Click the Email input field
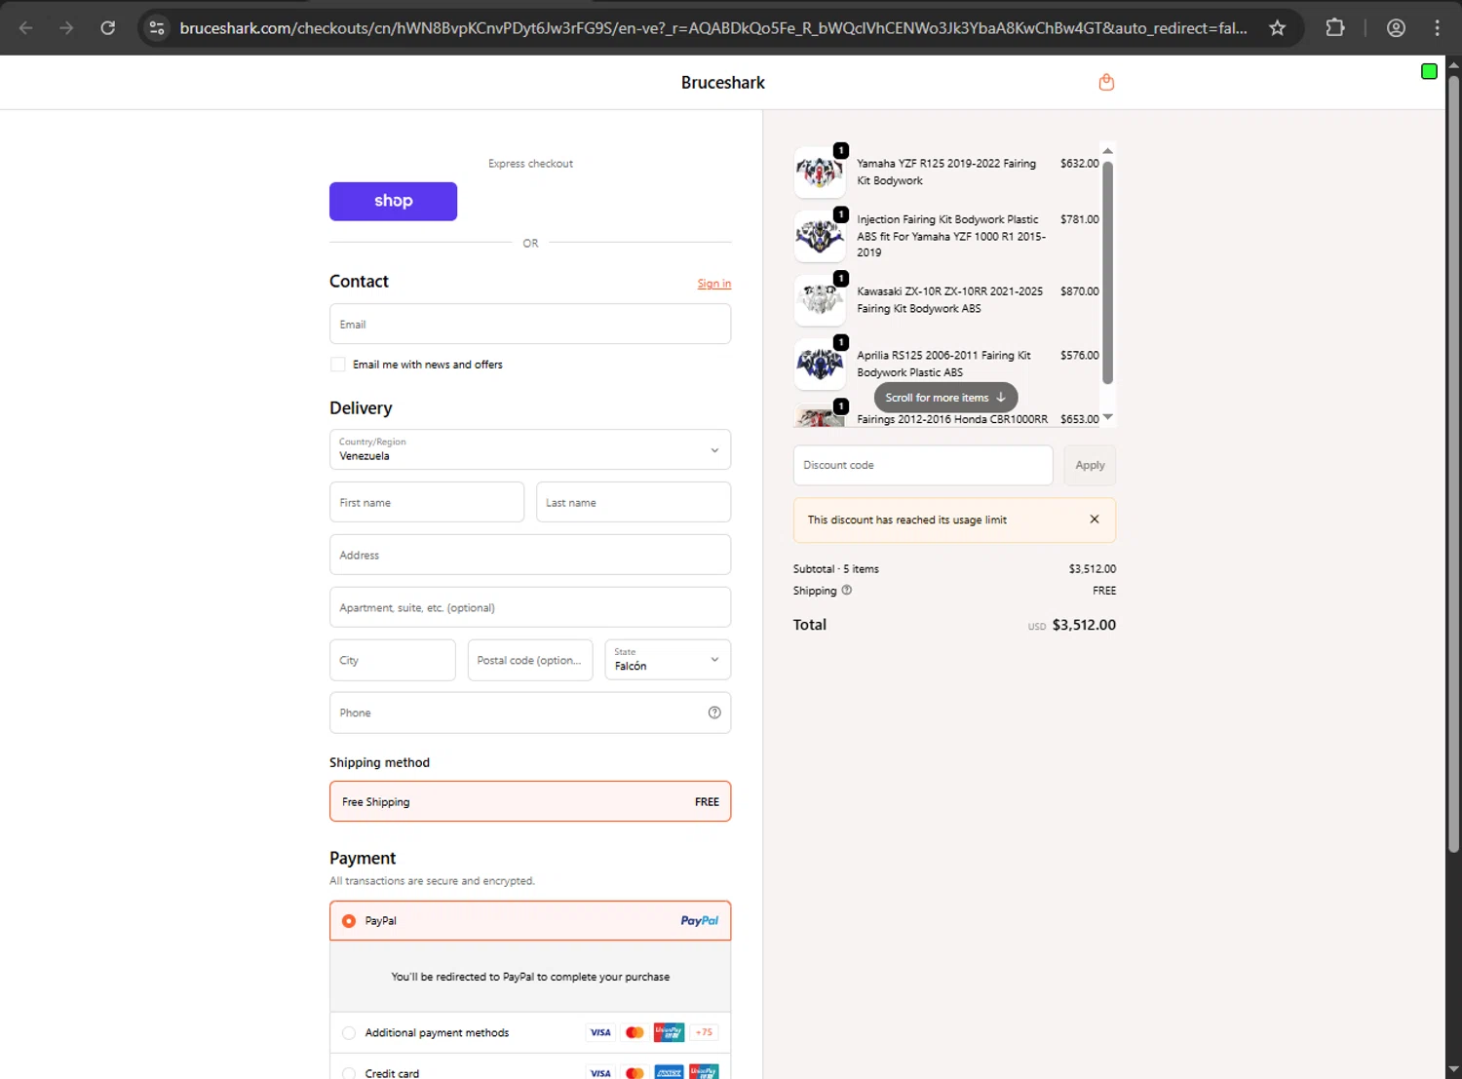Viewport: 1462px width, 1079px height. click(x=530, y=324)
